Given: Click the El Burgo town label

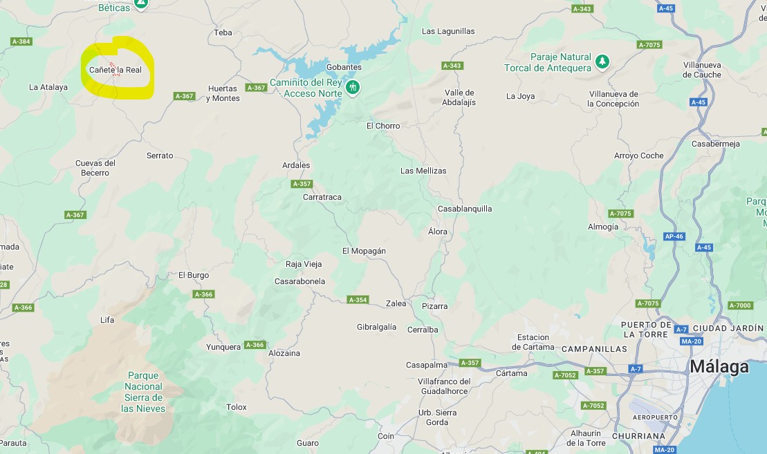Looking at the screenshot, I should [x=194, y=275].
